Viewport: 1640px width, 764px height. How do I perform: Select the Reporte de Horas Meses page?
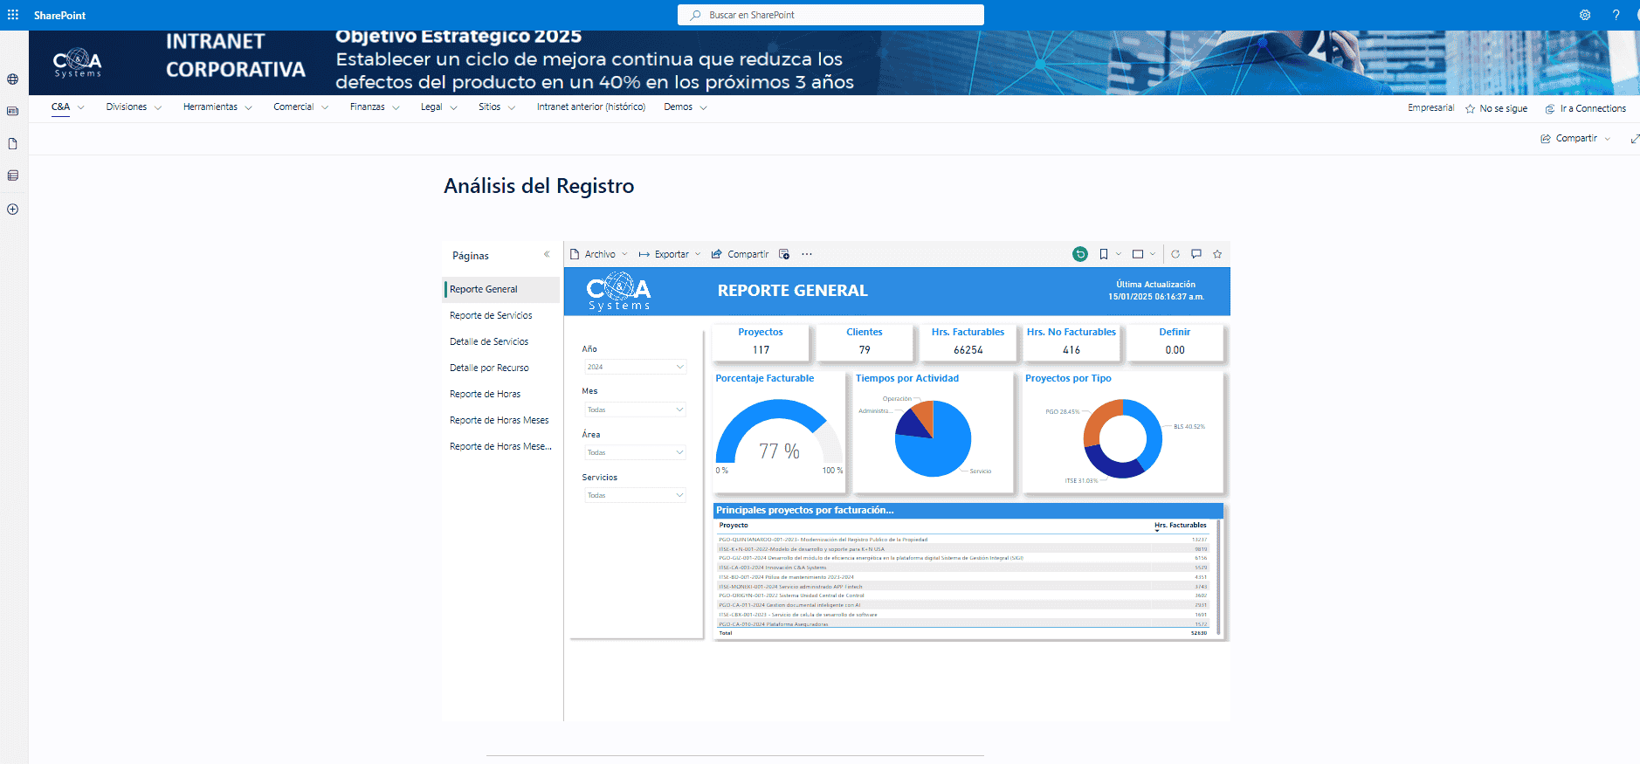(501, 420)
